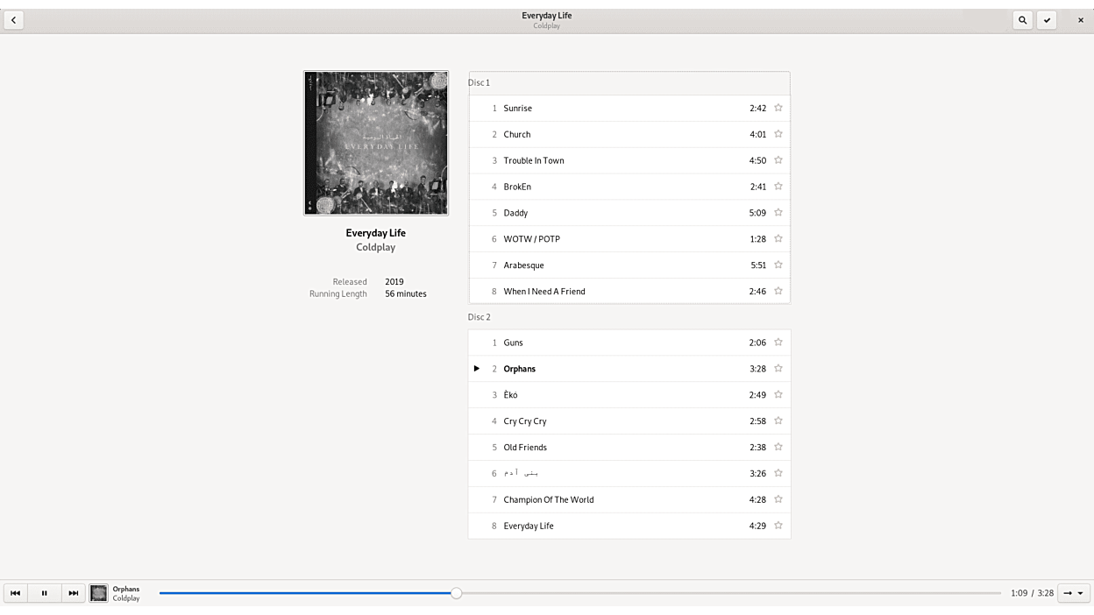Click the now-playing album thumbnail
This screenshot has width=1094, height=615.
[x=99, y=593]
